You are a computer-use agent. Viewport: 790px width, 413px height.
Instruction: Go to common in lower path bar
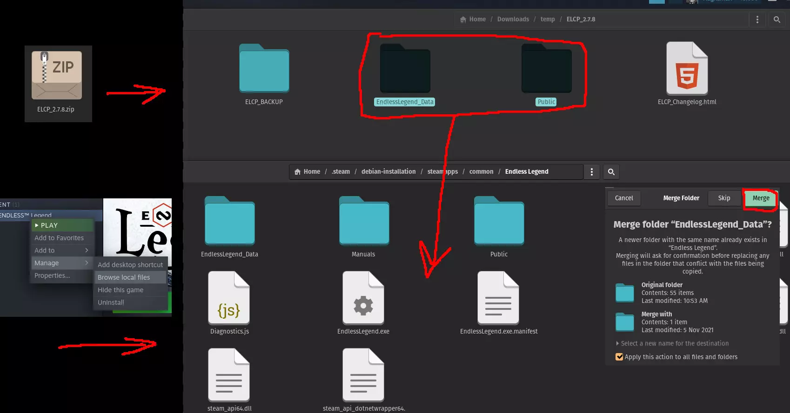tap(482, 172)
